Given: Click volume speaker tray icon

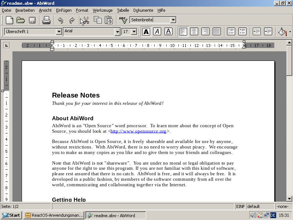Looking at the screenshot, I should click(x=253, y=215).
